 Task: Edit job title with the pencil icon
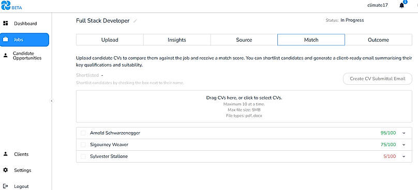[135, 21]
